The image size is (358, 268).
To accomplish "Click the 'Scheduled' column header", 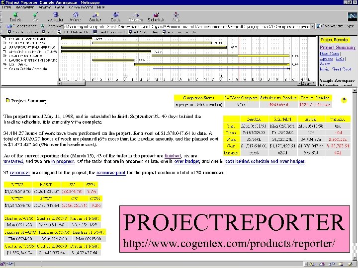I will (282, 119).
